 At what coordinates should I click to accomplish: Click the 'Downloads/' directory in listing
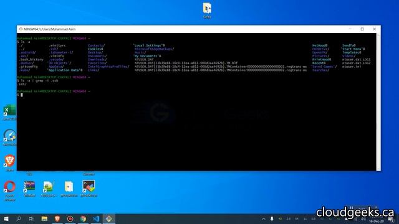(x=97, y=60)
